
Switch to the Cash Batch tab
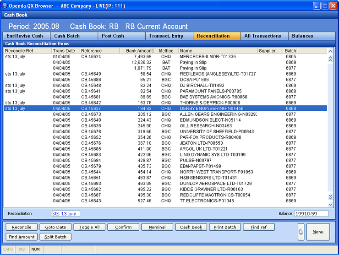tap(74, 36)
